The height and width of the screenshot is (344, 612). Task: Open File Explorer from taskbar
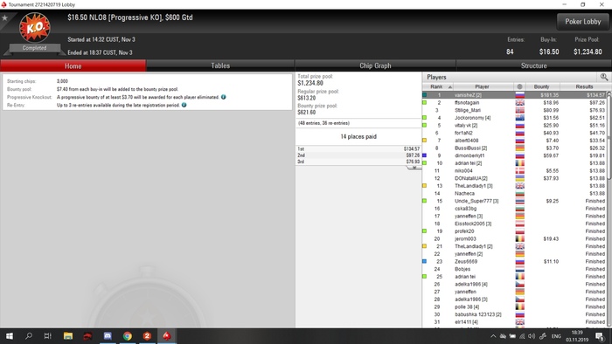[x=68, y=336]
